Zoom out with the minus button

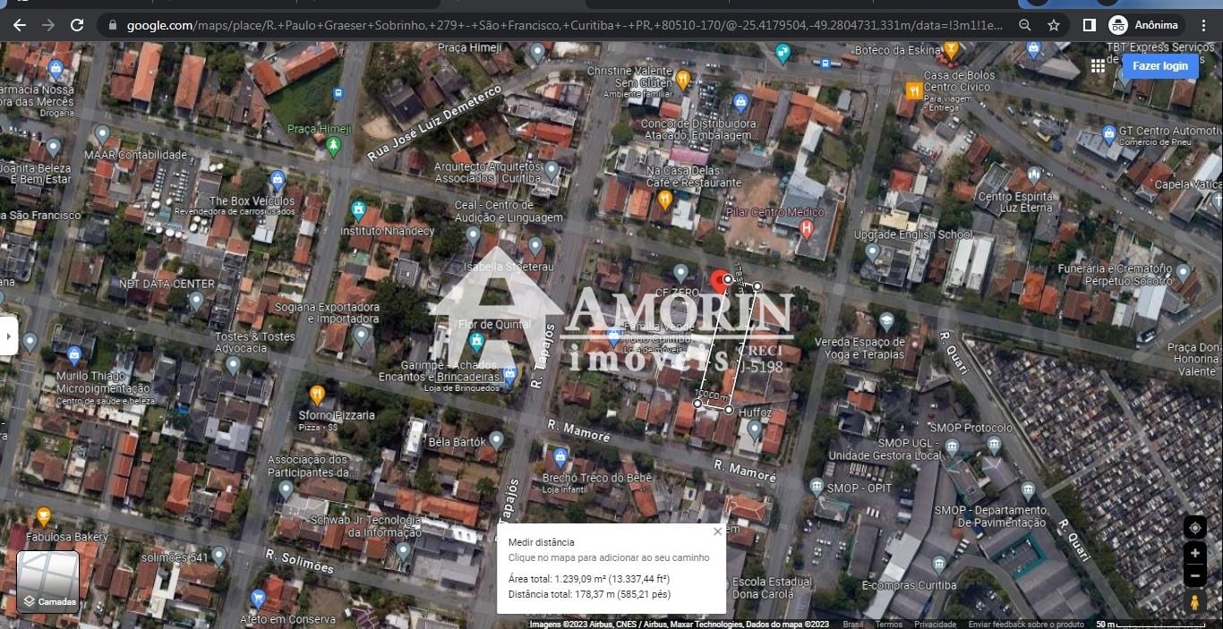(x=1194, y=577)
